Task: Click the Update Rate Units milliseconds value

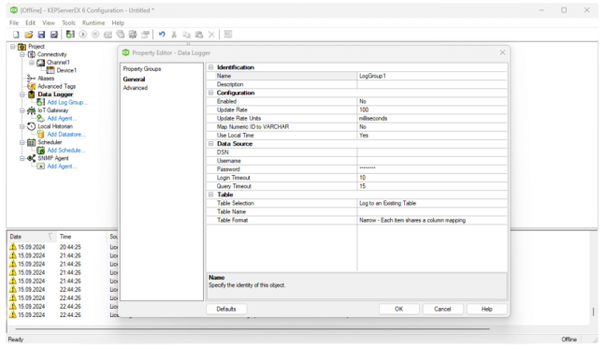Action: click(432, 118)
